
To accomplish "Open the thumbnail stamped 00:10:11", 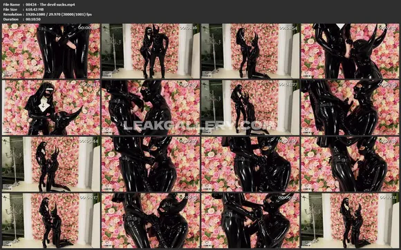I will pos(350,220).
